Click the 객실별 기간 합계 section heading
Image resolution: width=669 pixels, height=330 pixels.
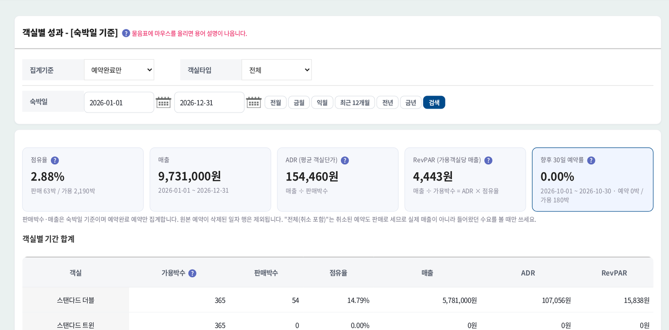(x=48, y=239)
